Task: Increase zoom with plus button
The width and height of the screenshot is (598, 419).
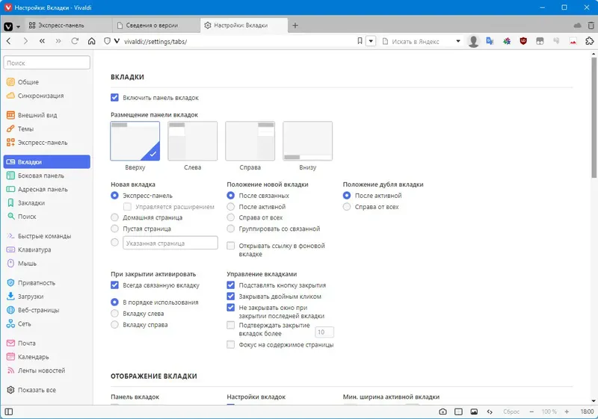Action: [567, 412]
